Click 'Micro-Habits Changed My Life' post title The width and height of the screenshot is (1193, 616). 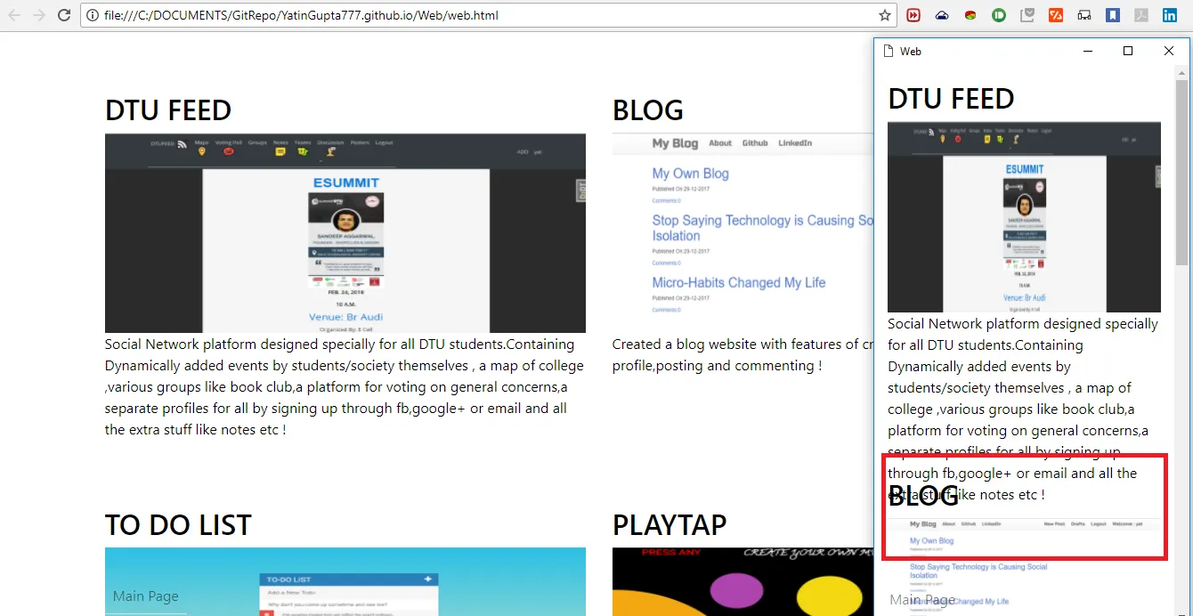(739, 282)
